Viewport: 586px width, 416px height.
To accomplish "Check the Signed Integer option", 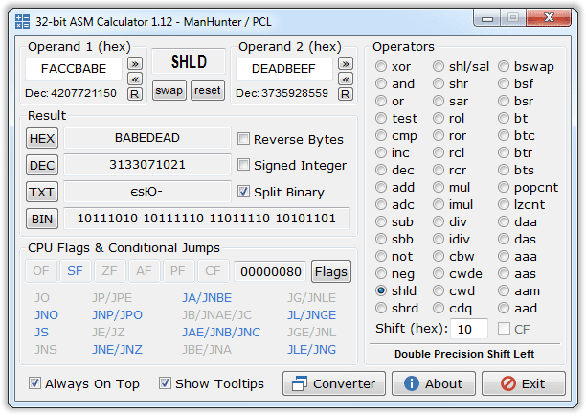I will click(245, 165).
